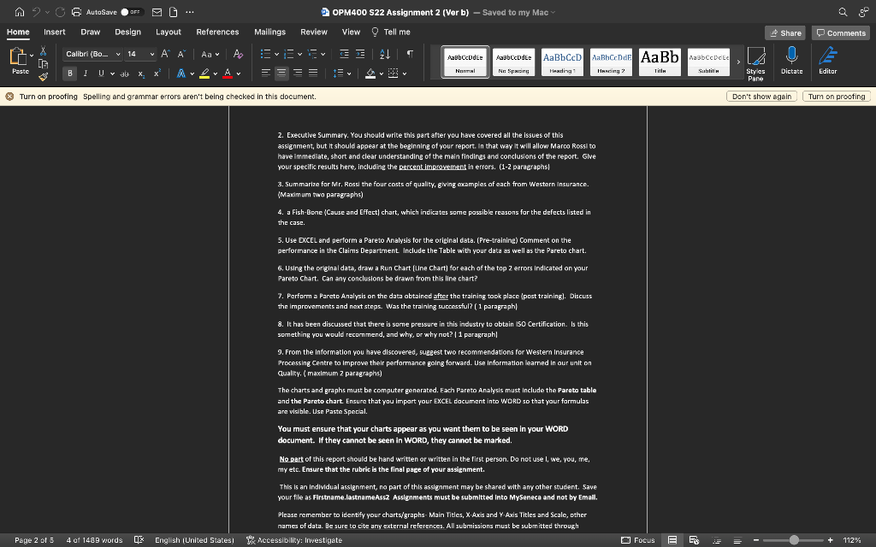Switch to Print Layout view
876x547 pixels.
(x=672, y=540)
